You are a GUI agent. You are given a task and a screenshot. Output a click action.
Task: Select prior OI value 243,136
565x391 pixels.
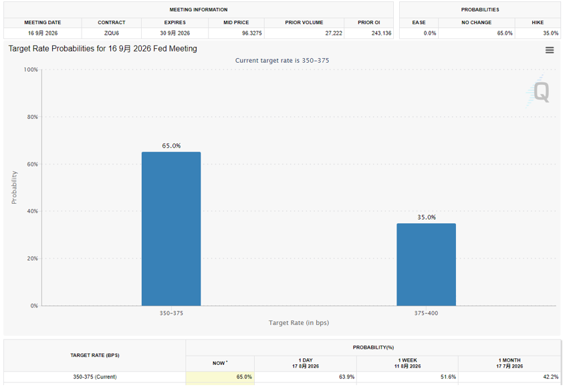point(381,33)
